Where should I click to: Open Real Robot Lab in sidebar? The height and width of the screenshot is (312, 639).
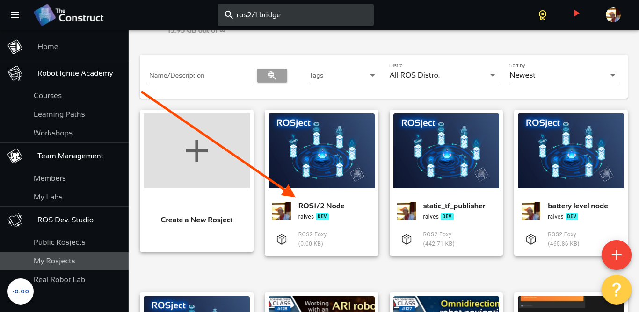point(59,280)
